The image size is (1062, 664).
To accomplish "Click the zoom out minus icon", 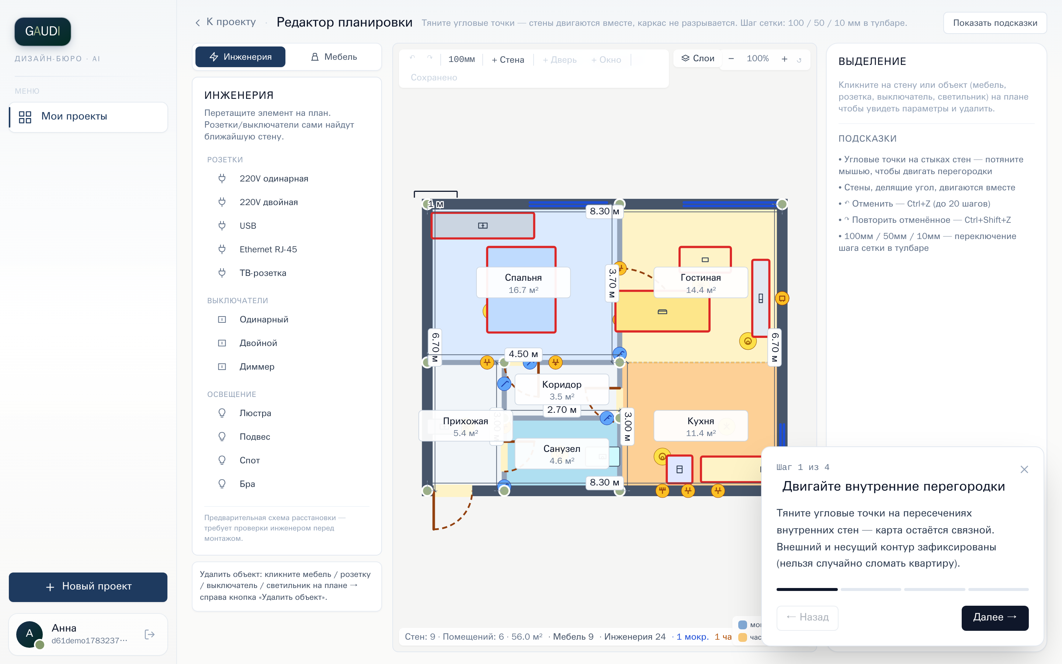I will (x=731, y=59).
